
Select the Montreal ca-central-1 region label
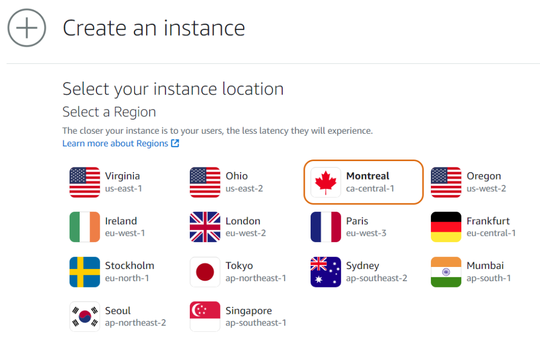tap(370, 182)
